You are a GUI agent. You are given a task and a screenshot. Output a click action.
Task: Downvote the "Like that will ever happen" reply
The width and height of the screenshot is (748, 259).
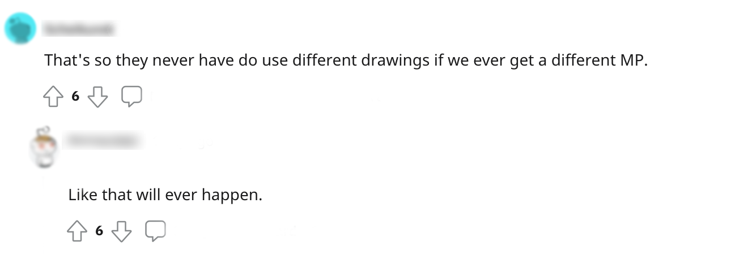121,231
